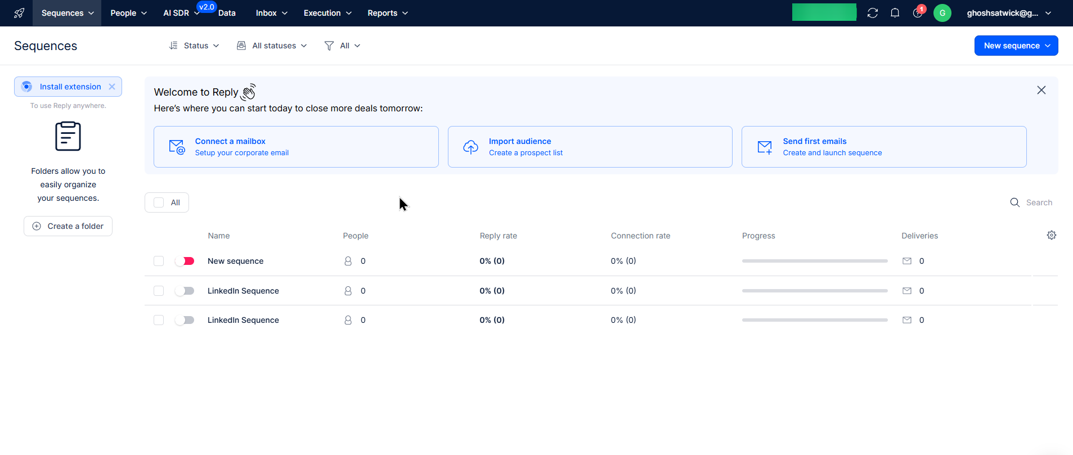Click the New sequence progress bar

coord(815,261)
